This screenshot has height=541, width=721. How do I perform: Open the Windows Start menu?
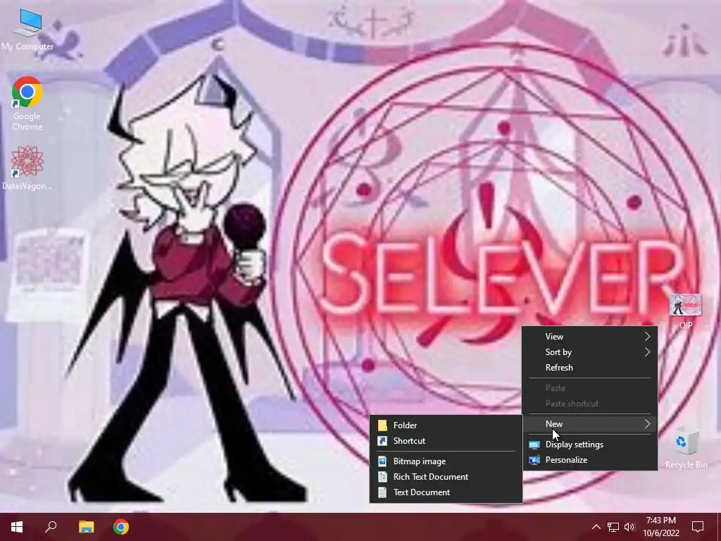[x=17, y=527]
